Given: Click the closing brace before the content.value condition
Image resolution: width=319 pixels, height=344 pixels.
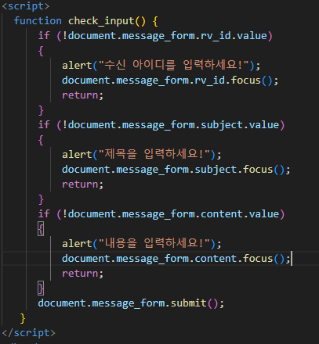Looking at the screenshot, I should point(41,199).
